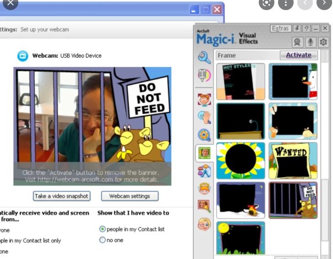Select the no one radio under Show video
333x259 pixels.
point(102,240)
